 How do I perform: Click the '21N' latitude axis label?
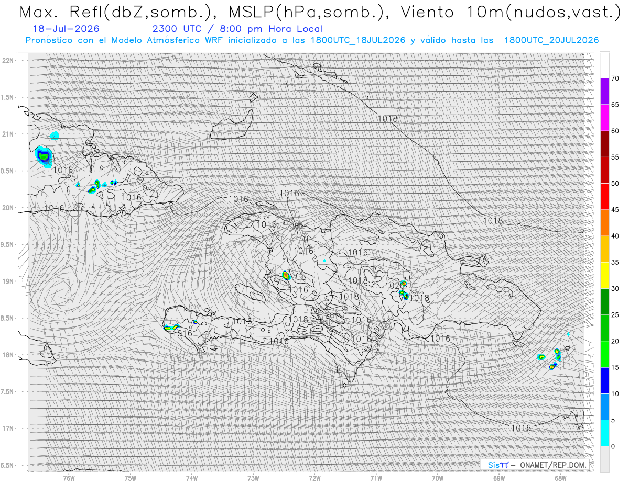coord(8,134)
